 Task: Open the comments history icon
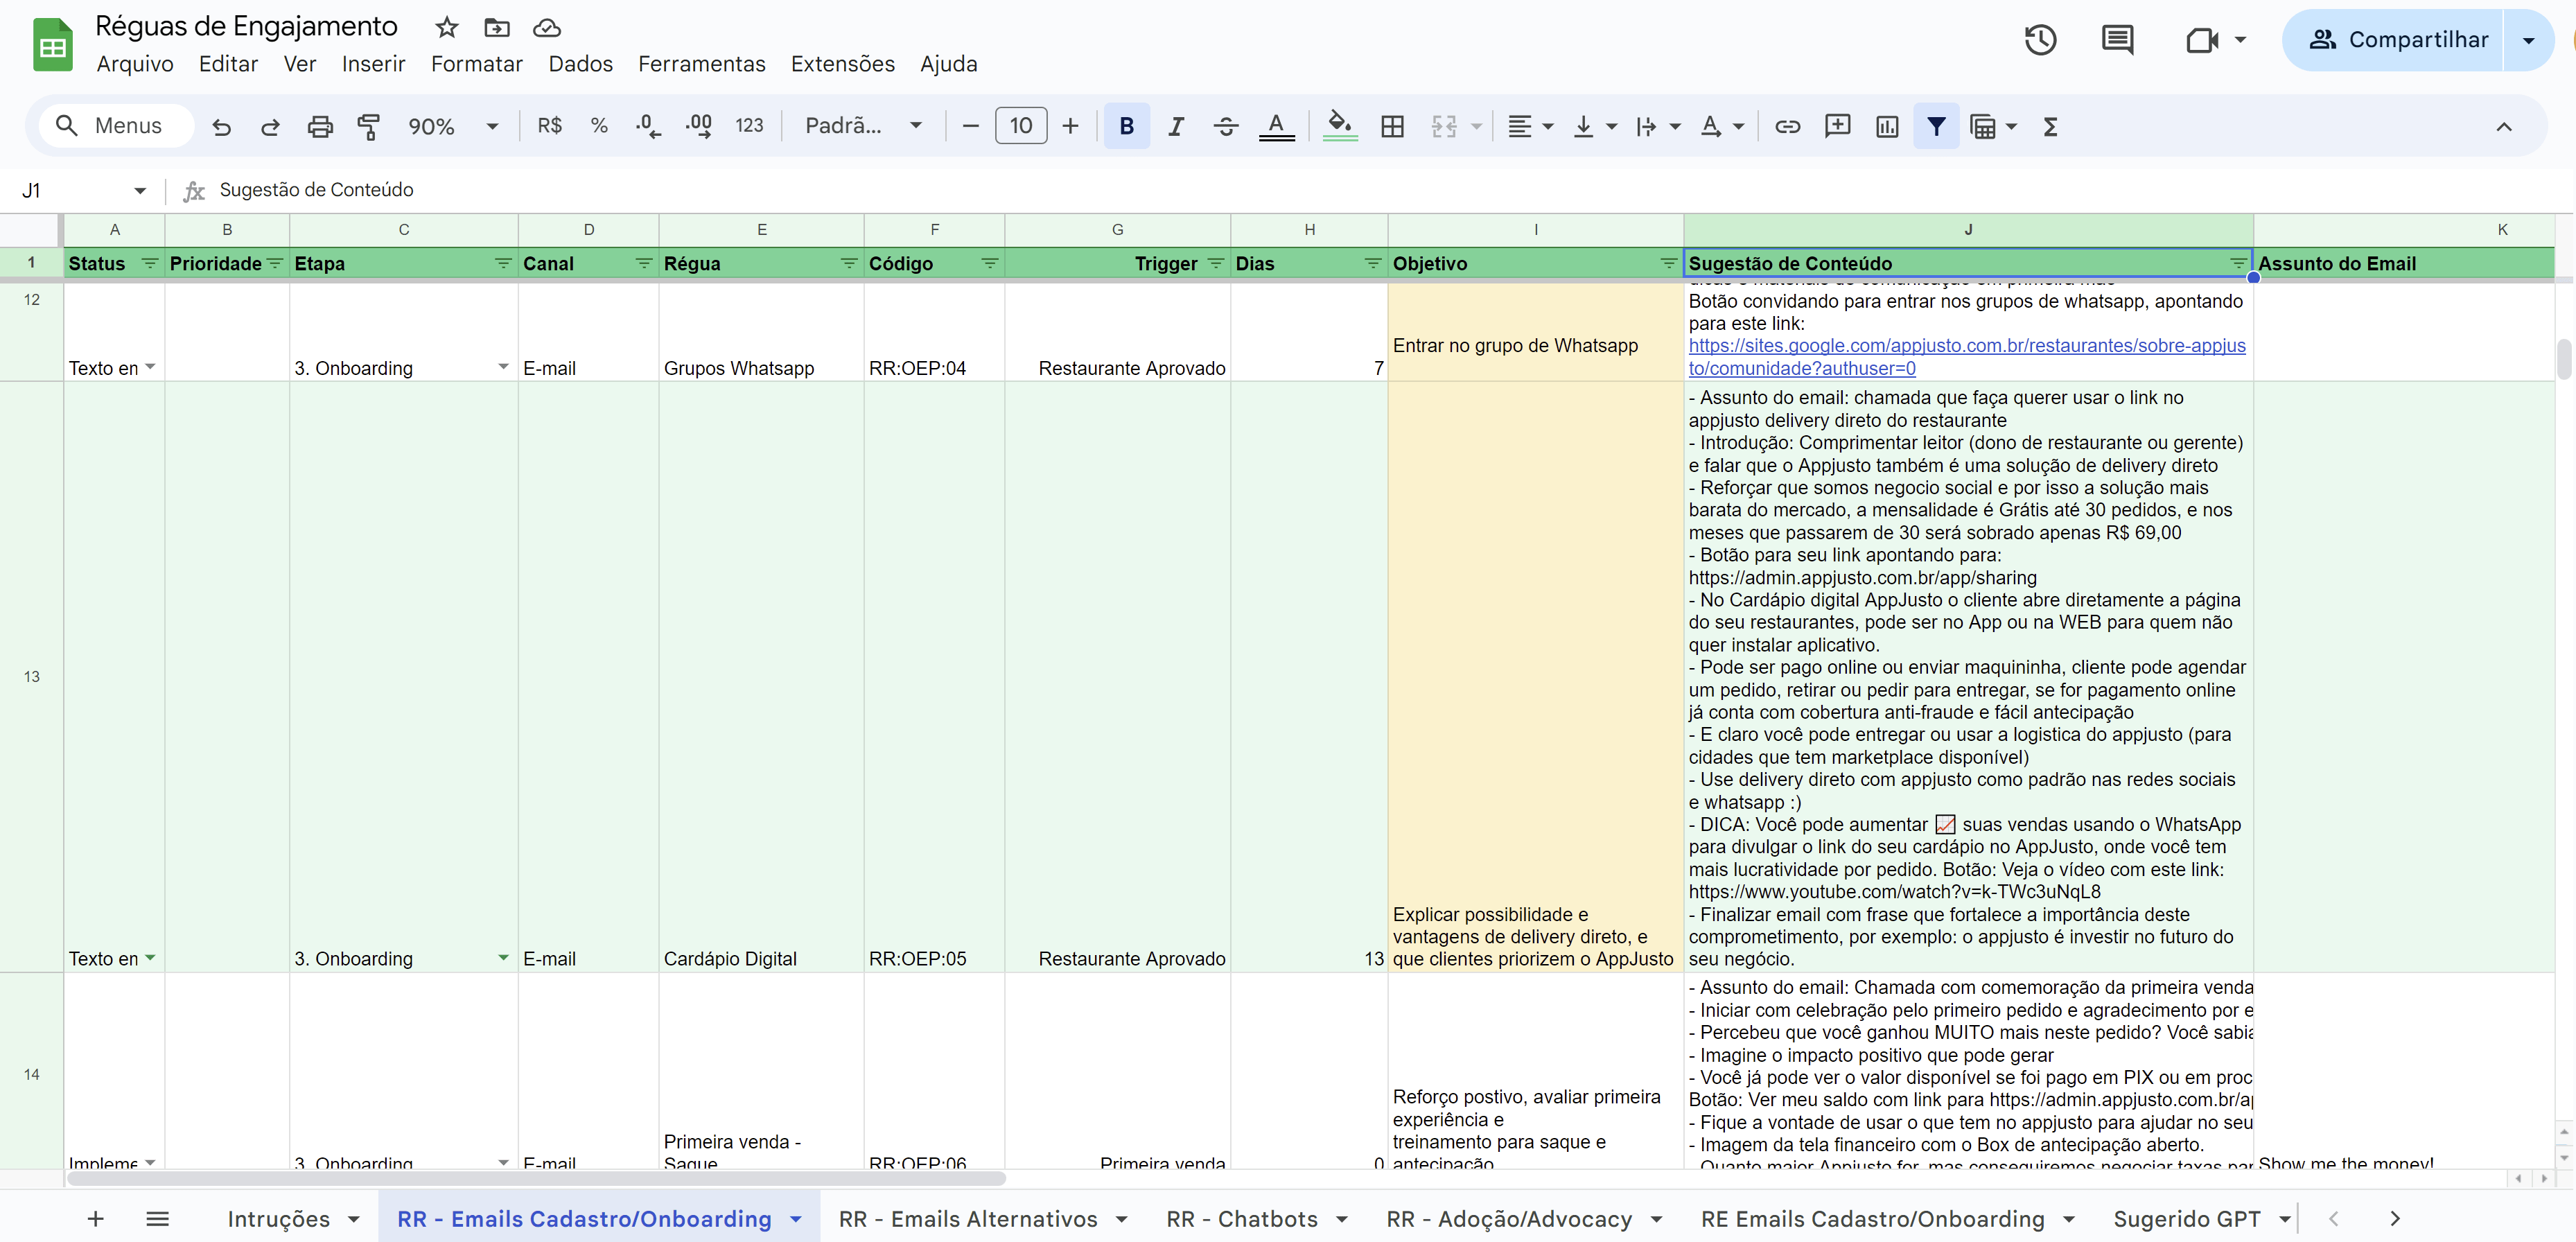(x=2117, y=40)
